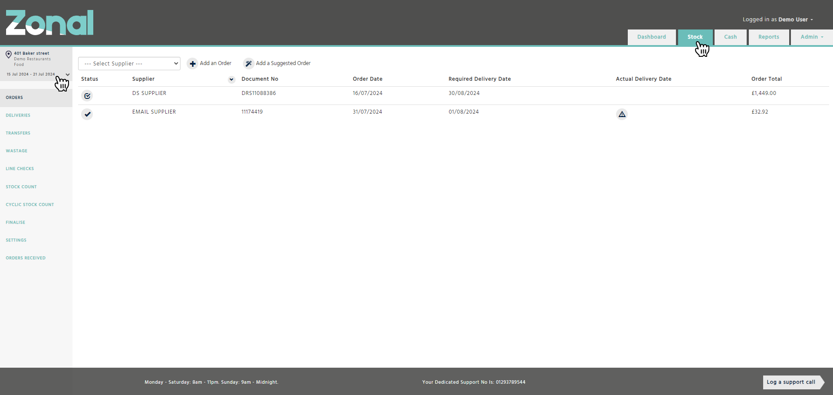Click the Required Delivery Date column header
The height and width of the screenshot is (395, 833).
pos(479,79)
